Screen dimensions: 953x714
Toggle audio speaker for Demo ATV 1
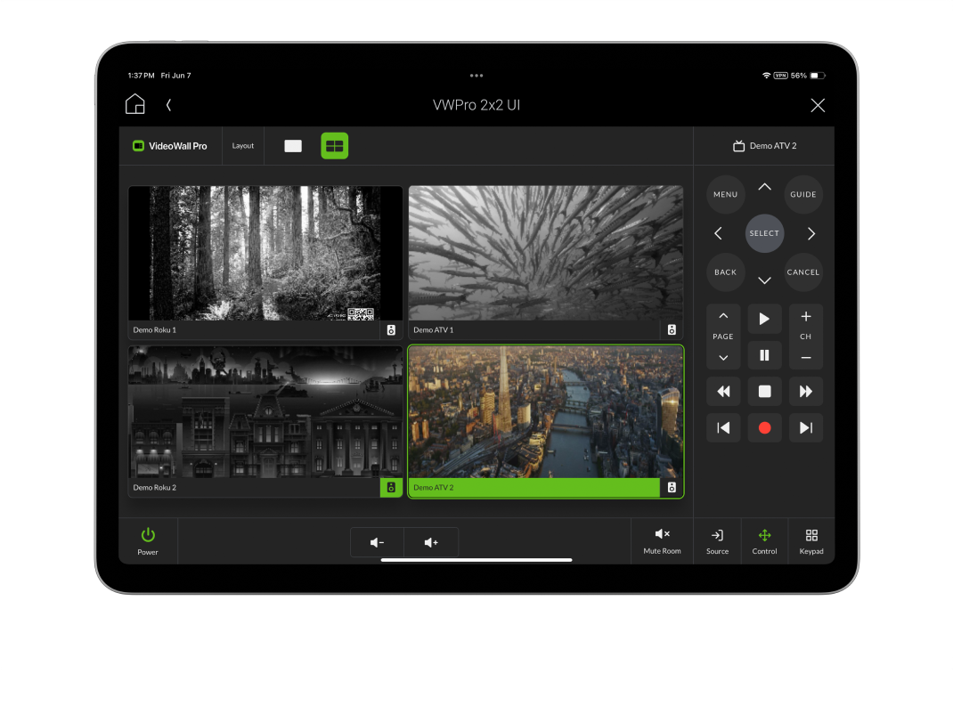(x=672, y=330)
